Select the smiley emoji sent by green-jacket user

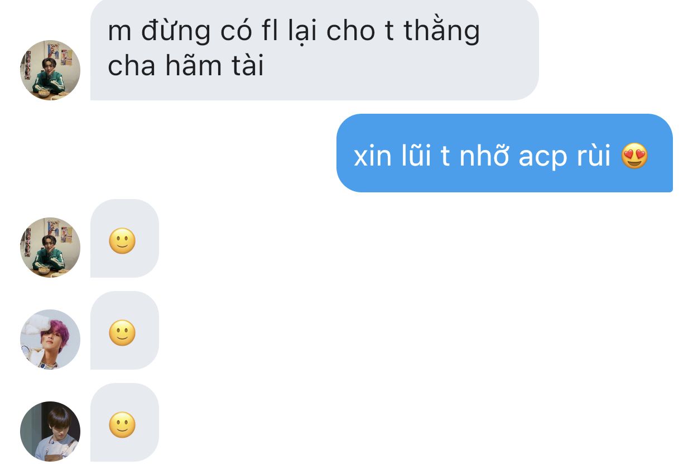(122, 242)
